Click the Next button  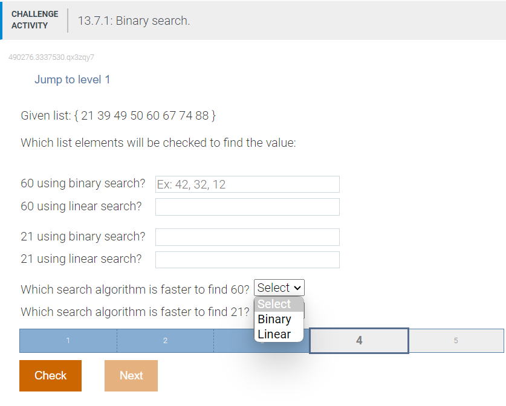[x=131, y=375]
